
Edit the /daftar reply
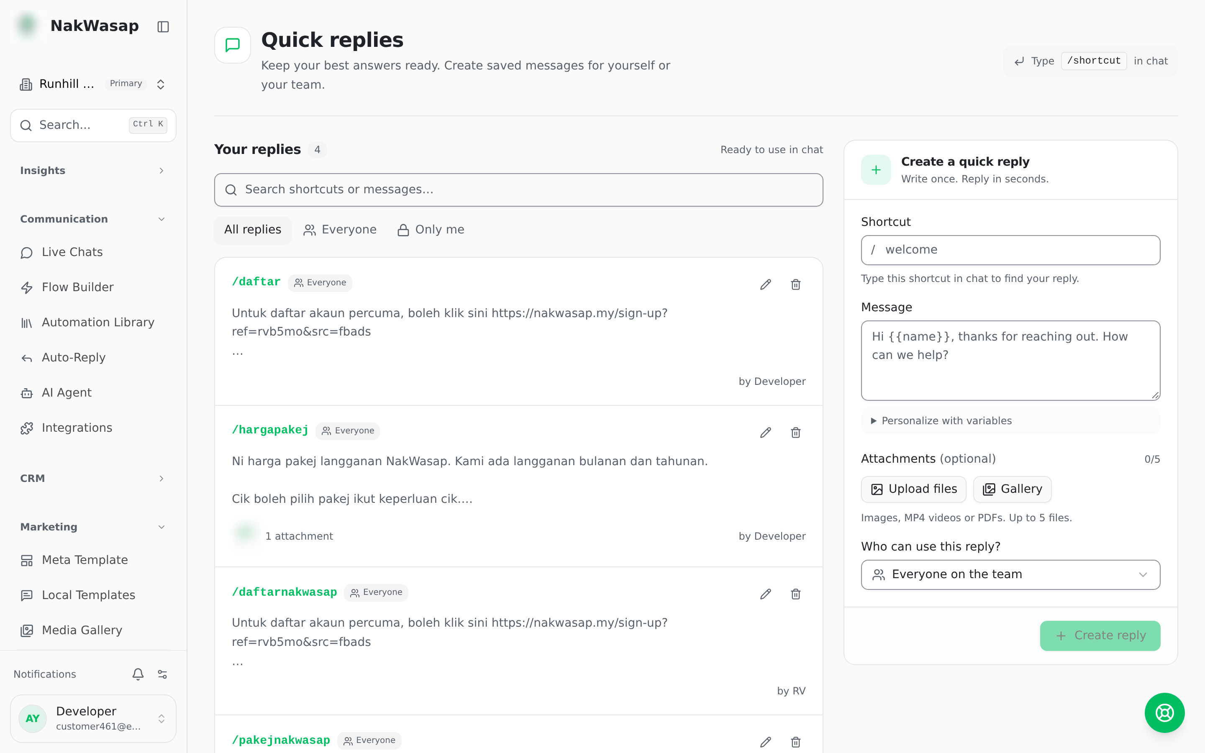coord(765,284)
